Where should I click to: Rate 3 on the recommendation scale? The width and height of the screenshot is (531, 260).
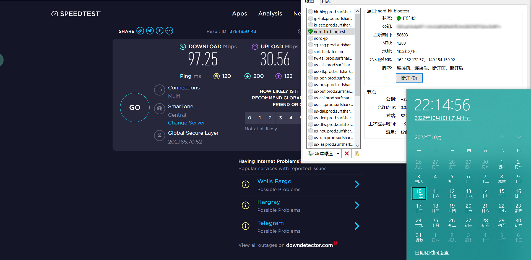click(280, 118)
